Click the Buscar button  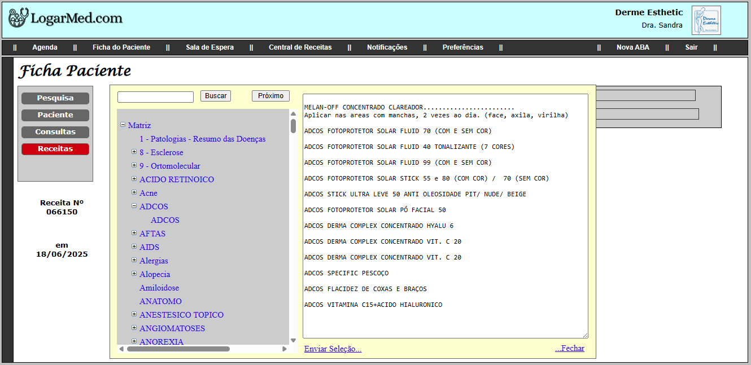tap(216, 96)
